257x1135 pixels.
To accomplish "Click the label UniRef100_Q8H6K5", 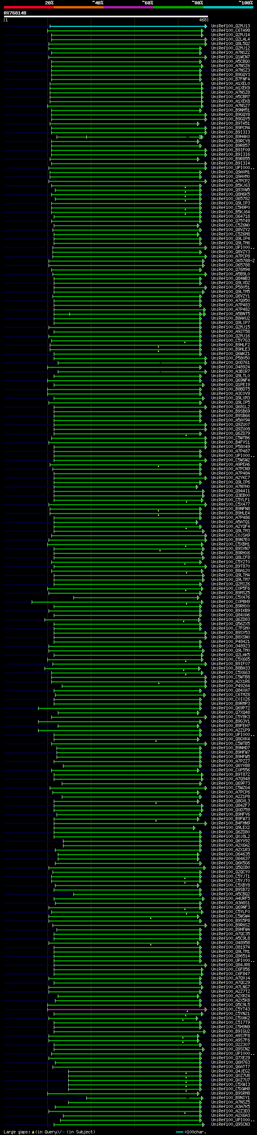I will pos(230,194).
